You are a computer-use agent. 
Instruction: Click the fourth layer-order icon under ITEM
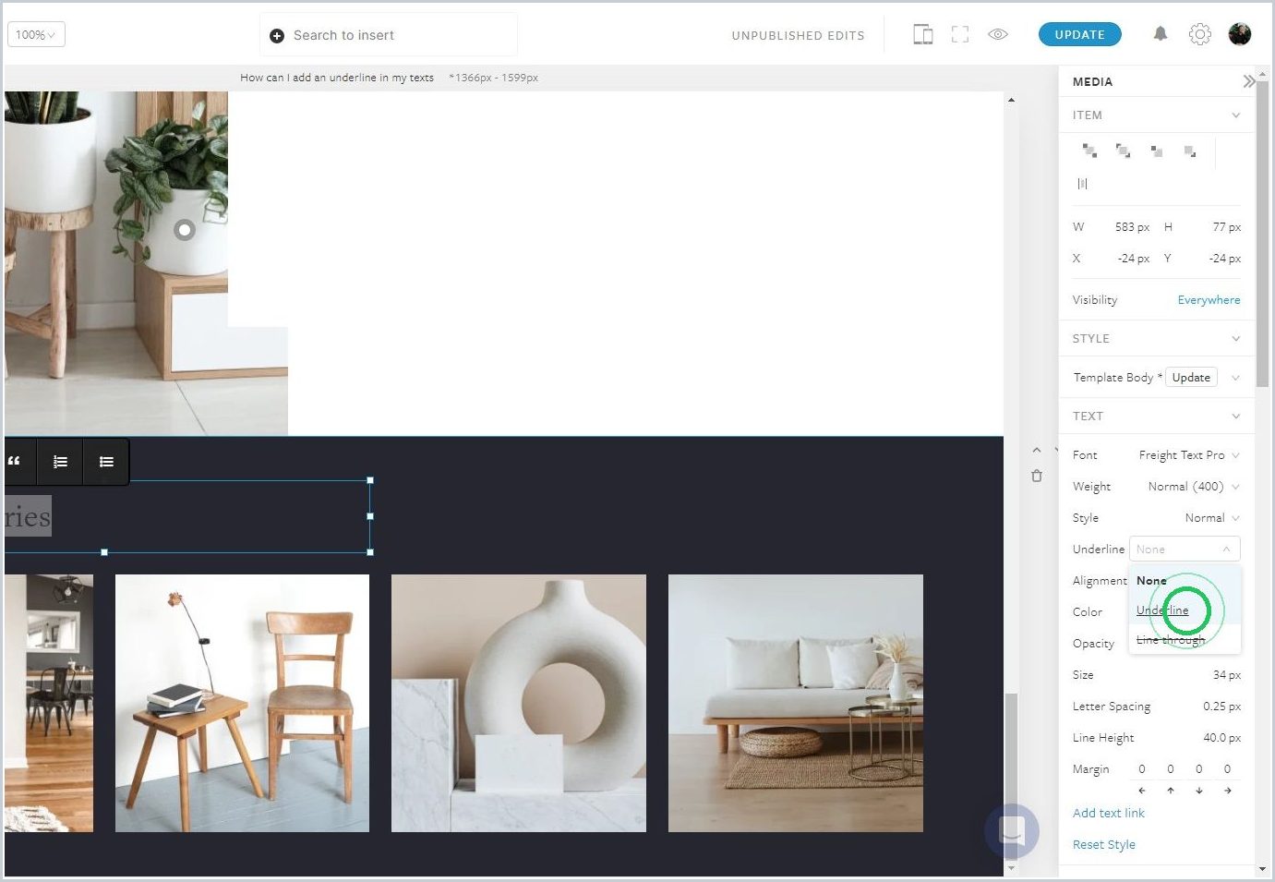pyautogui.click(x=1190, y=151)
